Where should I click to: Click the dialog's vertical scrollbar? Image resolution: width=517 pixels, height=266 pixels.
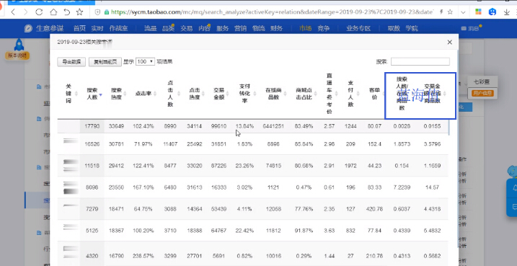457,148
